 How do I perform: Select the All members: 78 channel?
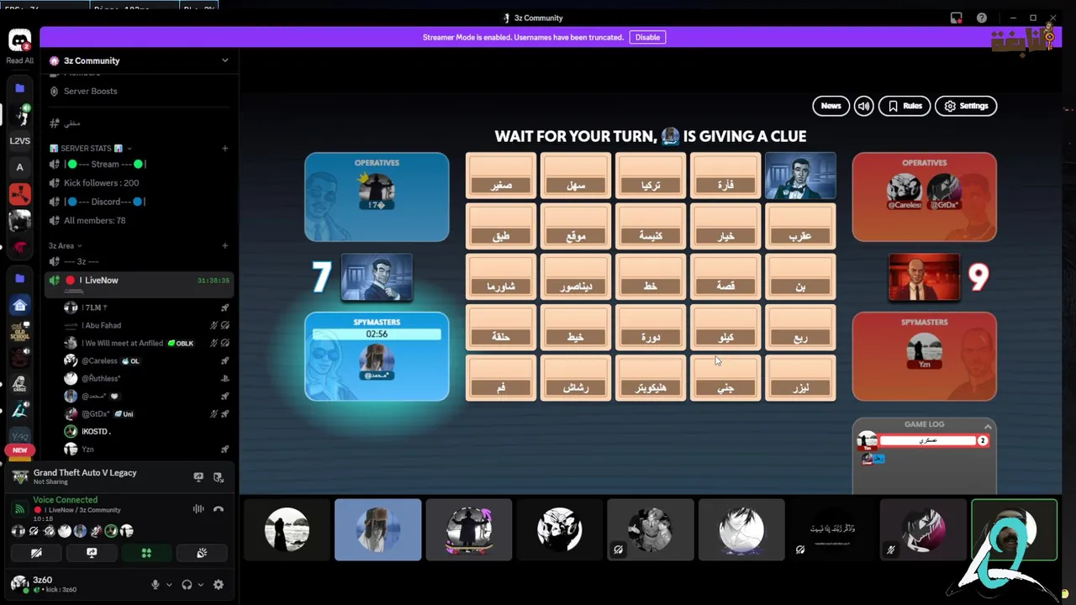tap(94, 220)
